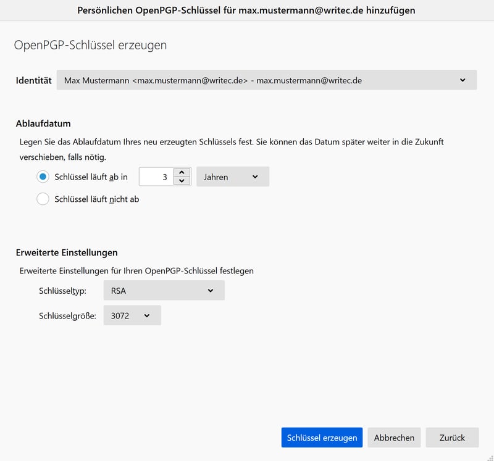
Task: Click the 'Schlüssel läuft nicht ab' label text
Action: (97, 199)
